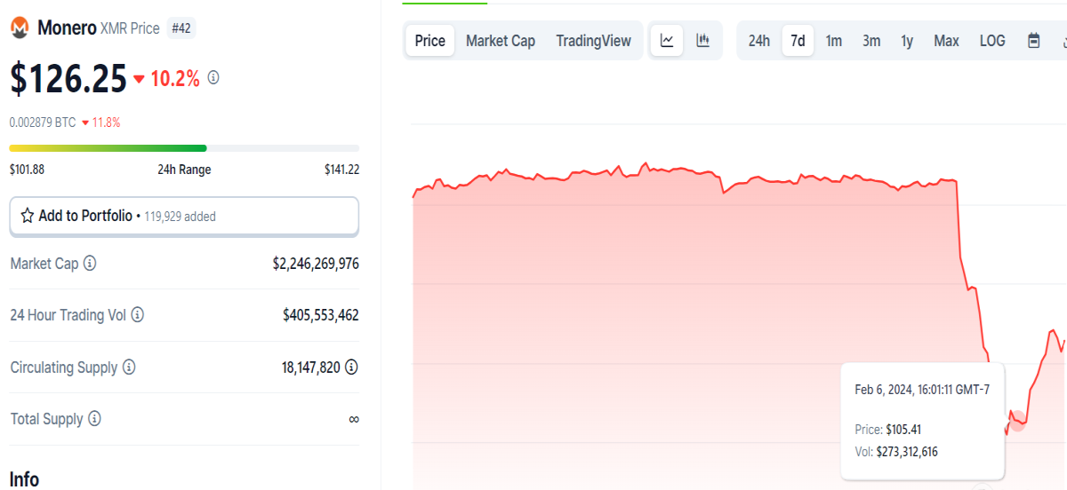Click the info icon beside Circulating Supply label

129,367
